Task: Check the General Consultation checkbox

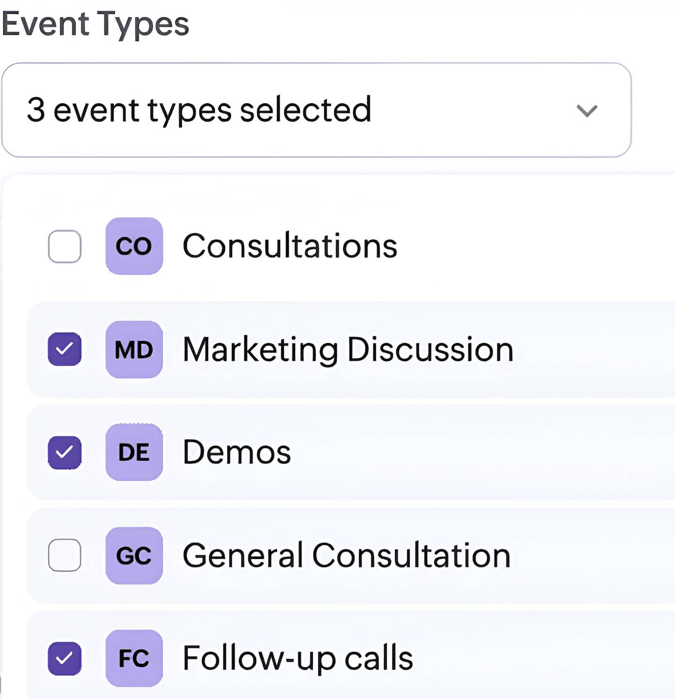Action: pos(64,556)
